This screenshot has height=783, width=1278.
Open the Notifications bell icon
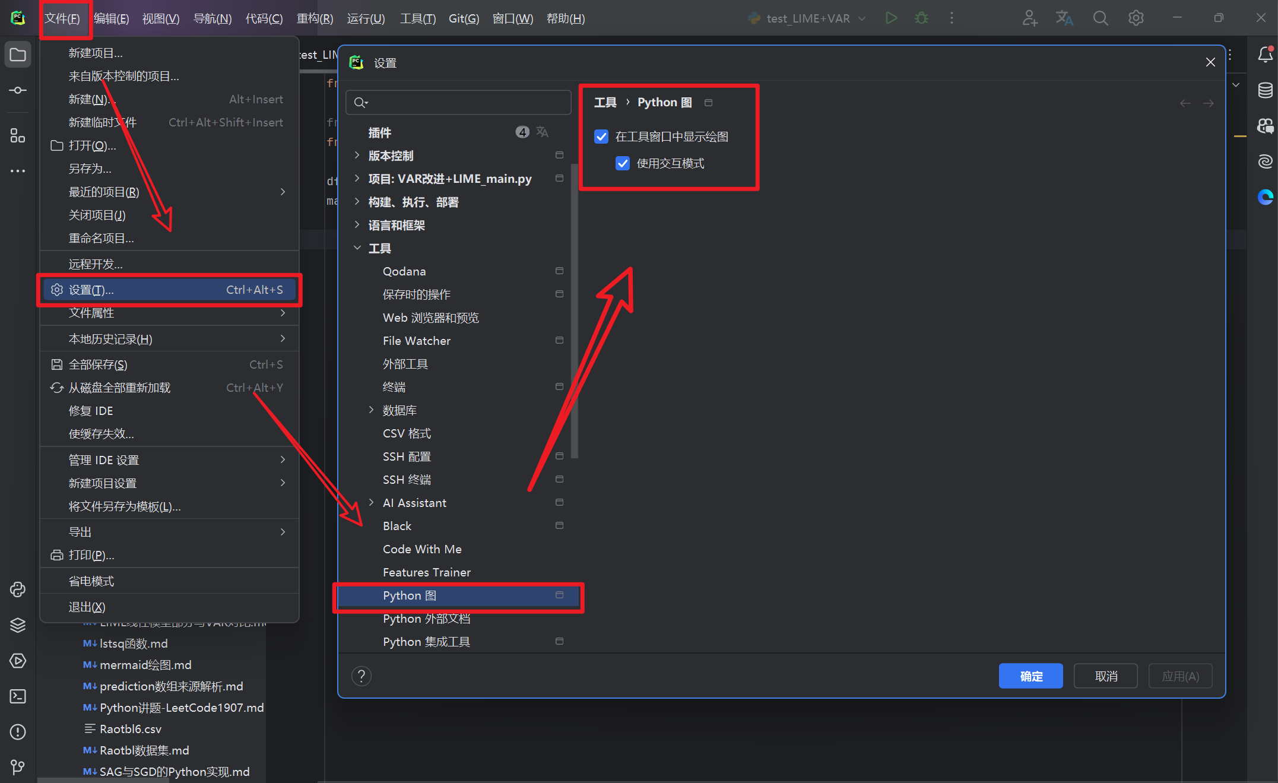[x=1265, y=55]
